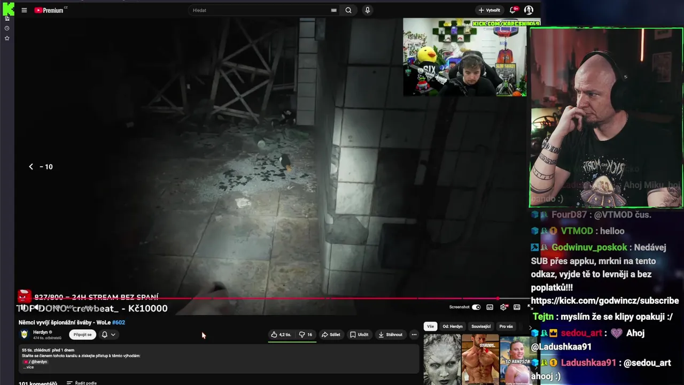Screen dimensions: 684x385
Task: Click the Připojit se join button
Action: (x=82, y=335)
